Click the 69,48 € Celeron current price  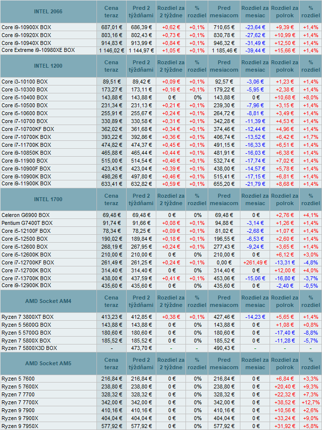click(111, 215)
